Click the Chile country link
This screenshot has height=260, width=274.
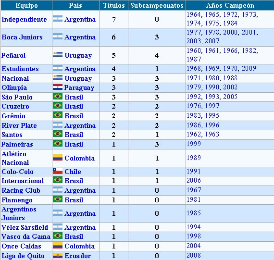coord(73,172)
